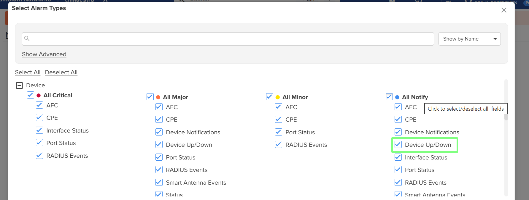
Task: Uncheck Interface Status under All Critical
Action: point(39,130)
